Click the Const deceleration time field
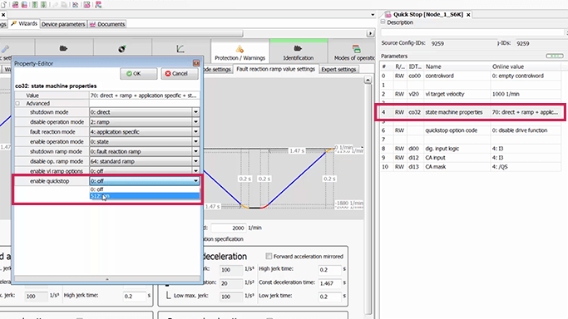 [x=329, y=283]
